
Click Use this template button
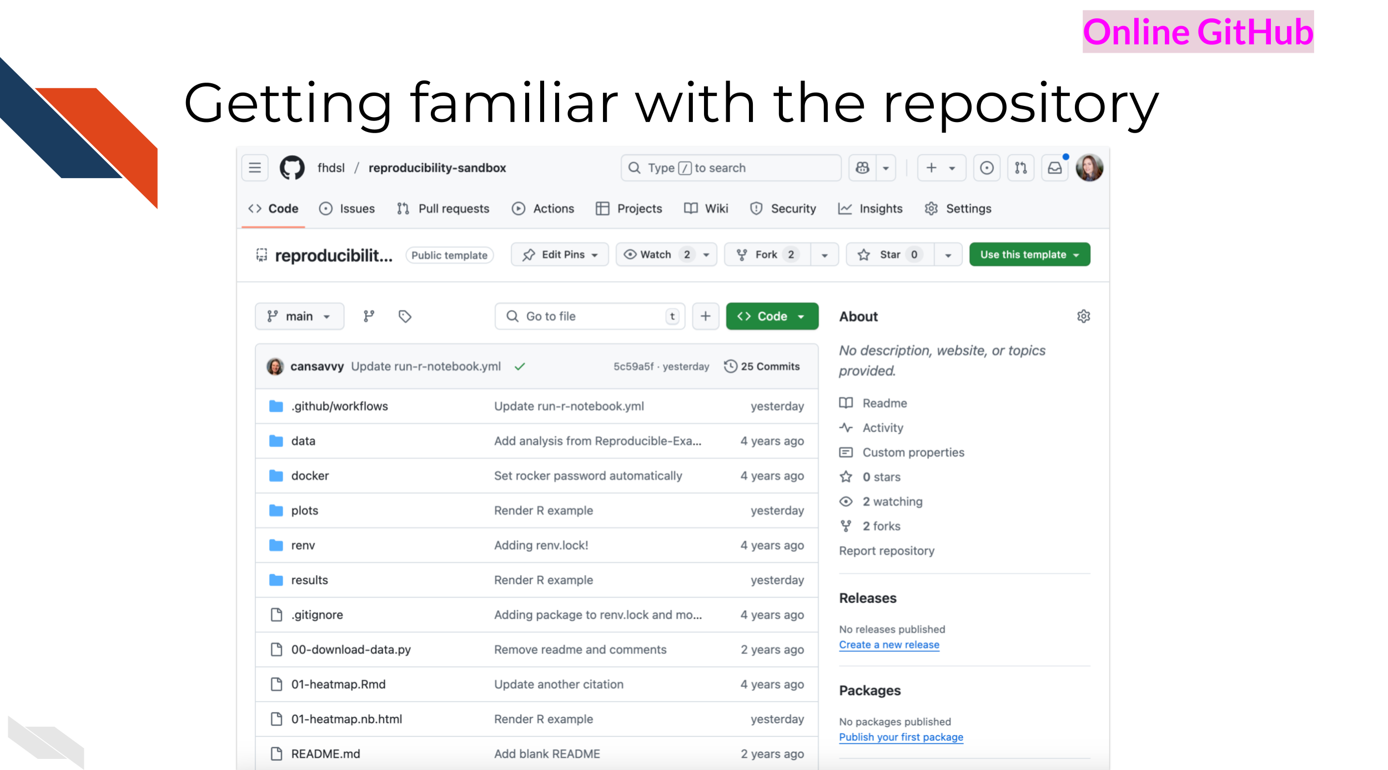click(1030, 255)
